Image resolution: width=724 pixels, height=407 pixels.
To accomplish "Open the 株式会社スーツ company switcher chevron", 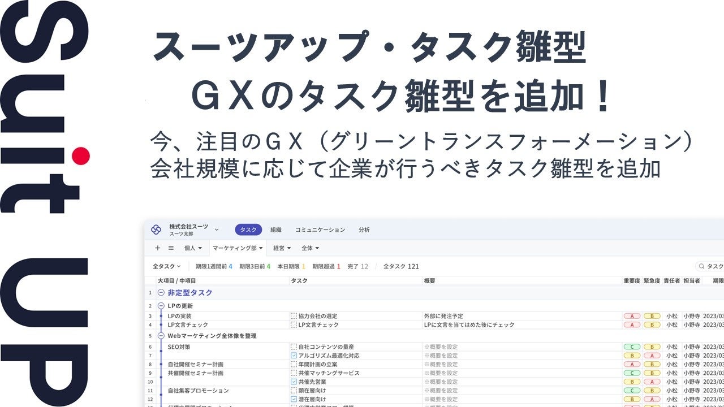I will coord(217,230).
